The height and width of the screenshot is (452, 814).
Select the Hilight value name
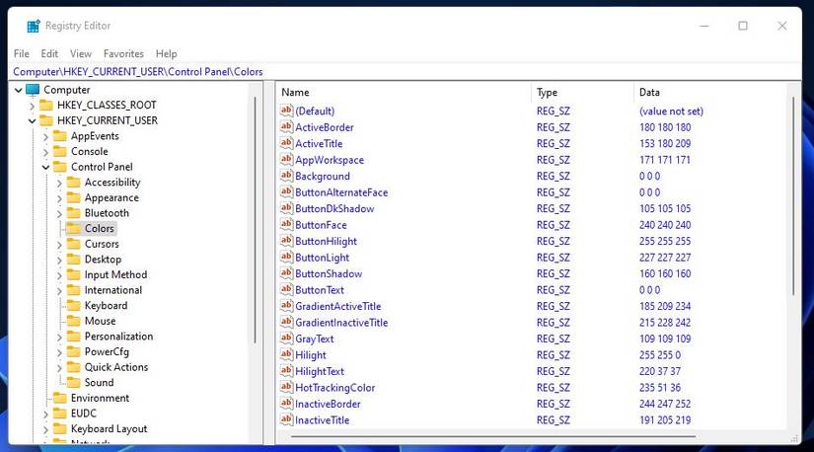pos(311,355)
